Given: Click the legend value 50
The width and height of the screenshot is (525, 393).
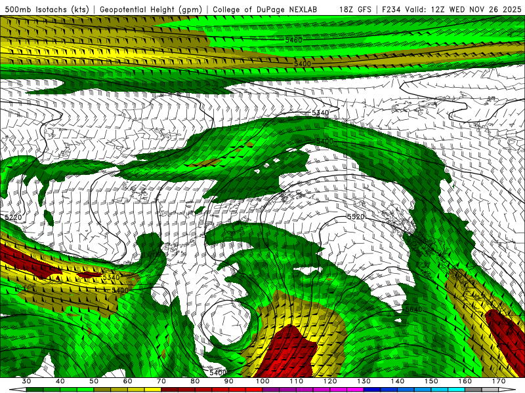Looking at the screenshot, I should click(94, 381).
